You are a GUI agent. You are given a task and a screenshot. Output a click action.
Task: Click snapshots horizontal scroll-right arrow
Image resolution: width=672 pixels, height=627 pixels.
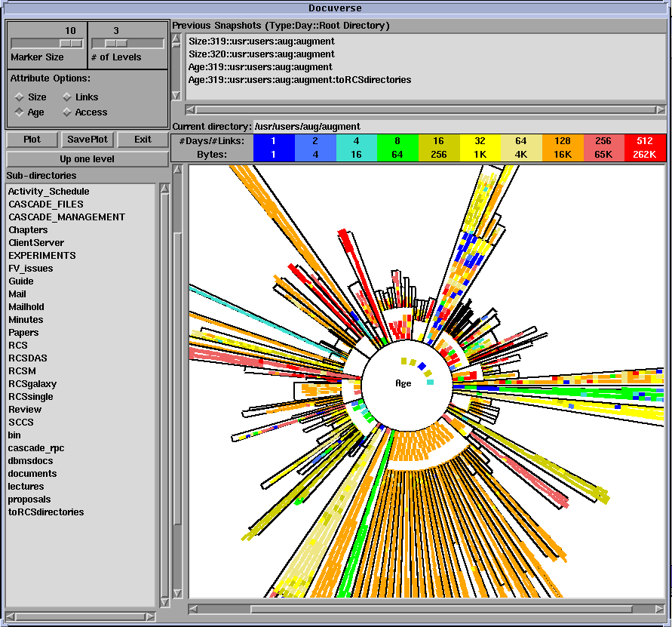[661, 110]
